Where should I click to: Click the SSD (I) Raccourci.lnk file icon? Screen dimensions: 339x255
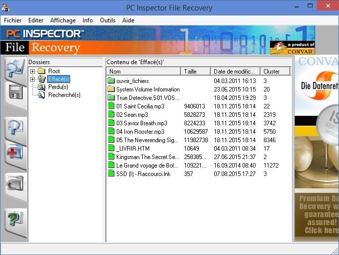tap(111, 173)
